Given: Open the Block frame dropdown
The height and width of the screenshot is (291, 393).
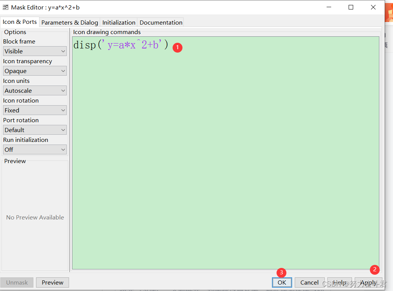Looking at the screenshot, I should point(35,51).
